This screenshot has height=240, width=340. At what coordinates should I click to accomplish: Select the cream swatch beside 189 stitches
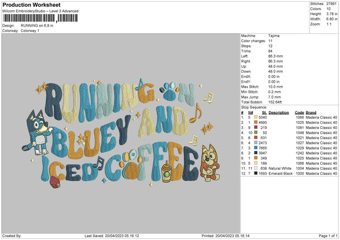256,163
